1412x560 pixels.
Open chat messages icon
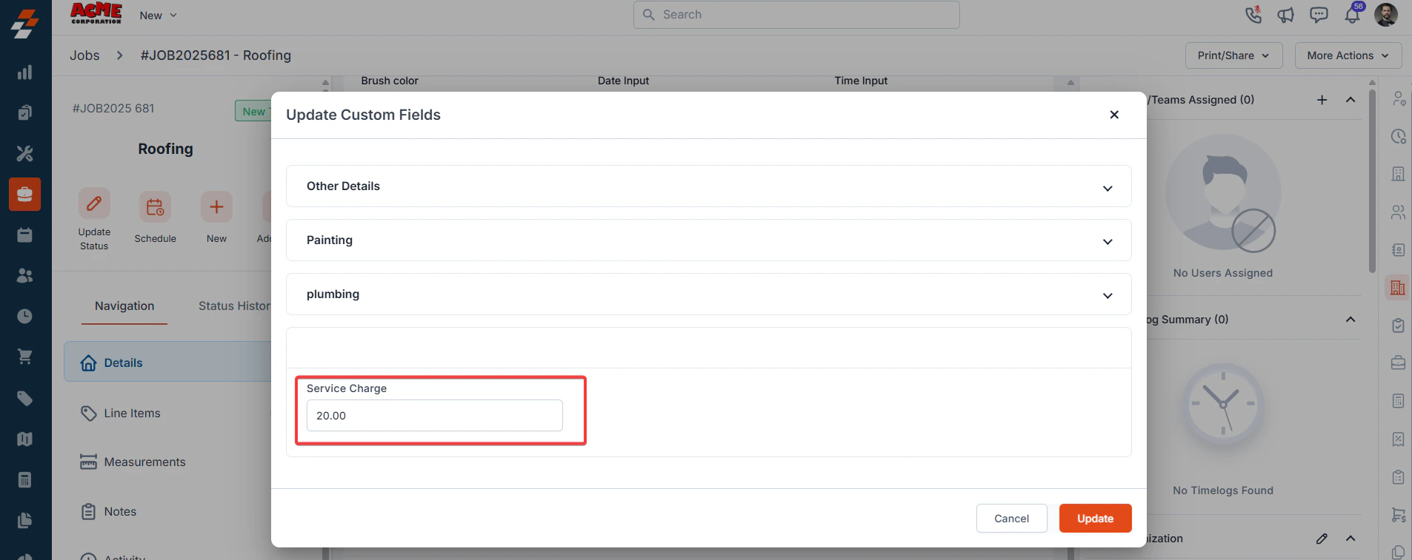[1319, 15]
